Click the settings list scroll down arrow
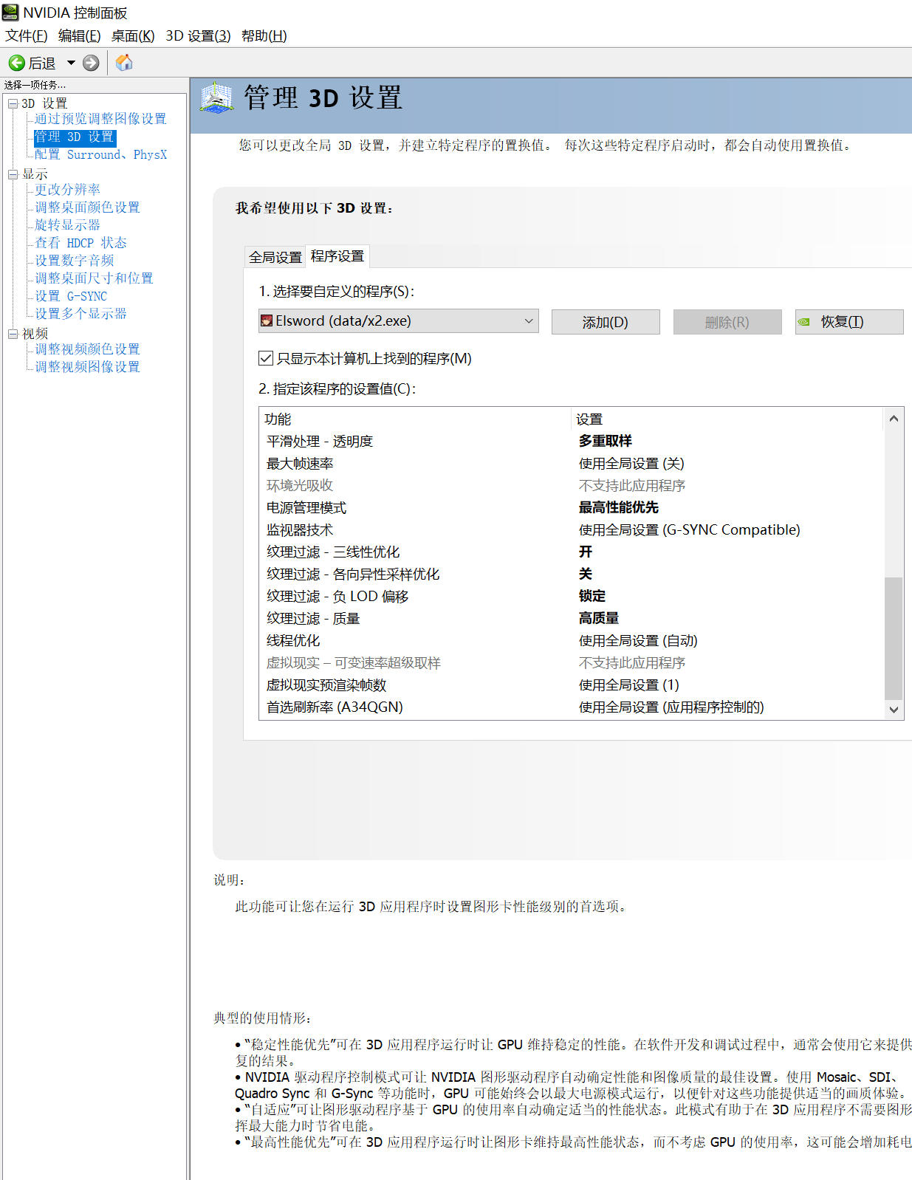Image resolution: width=912 pixels, height=1180 pixels. coord(894,709)
